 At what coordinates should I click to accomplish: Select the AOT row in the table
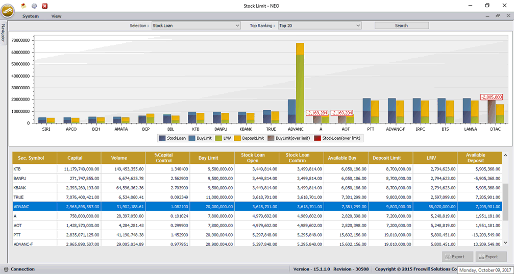click(x=257, y=226)
